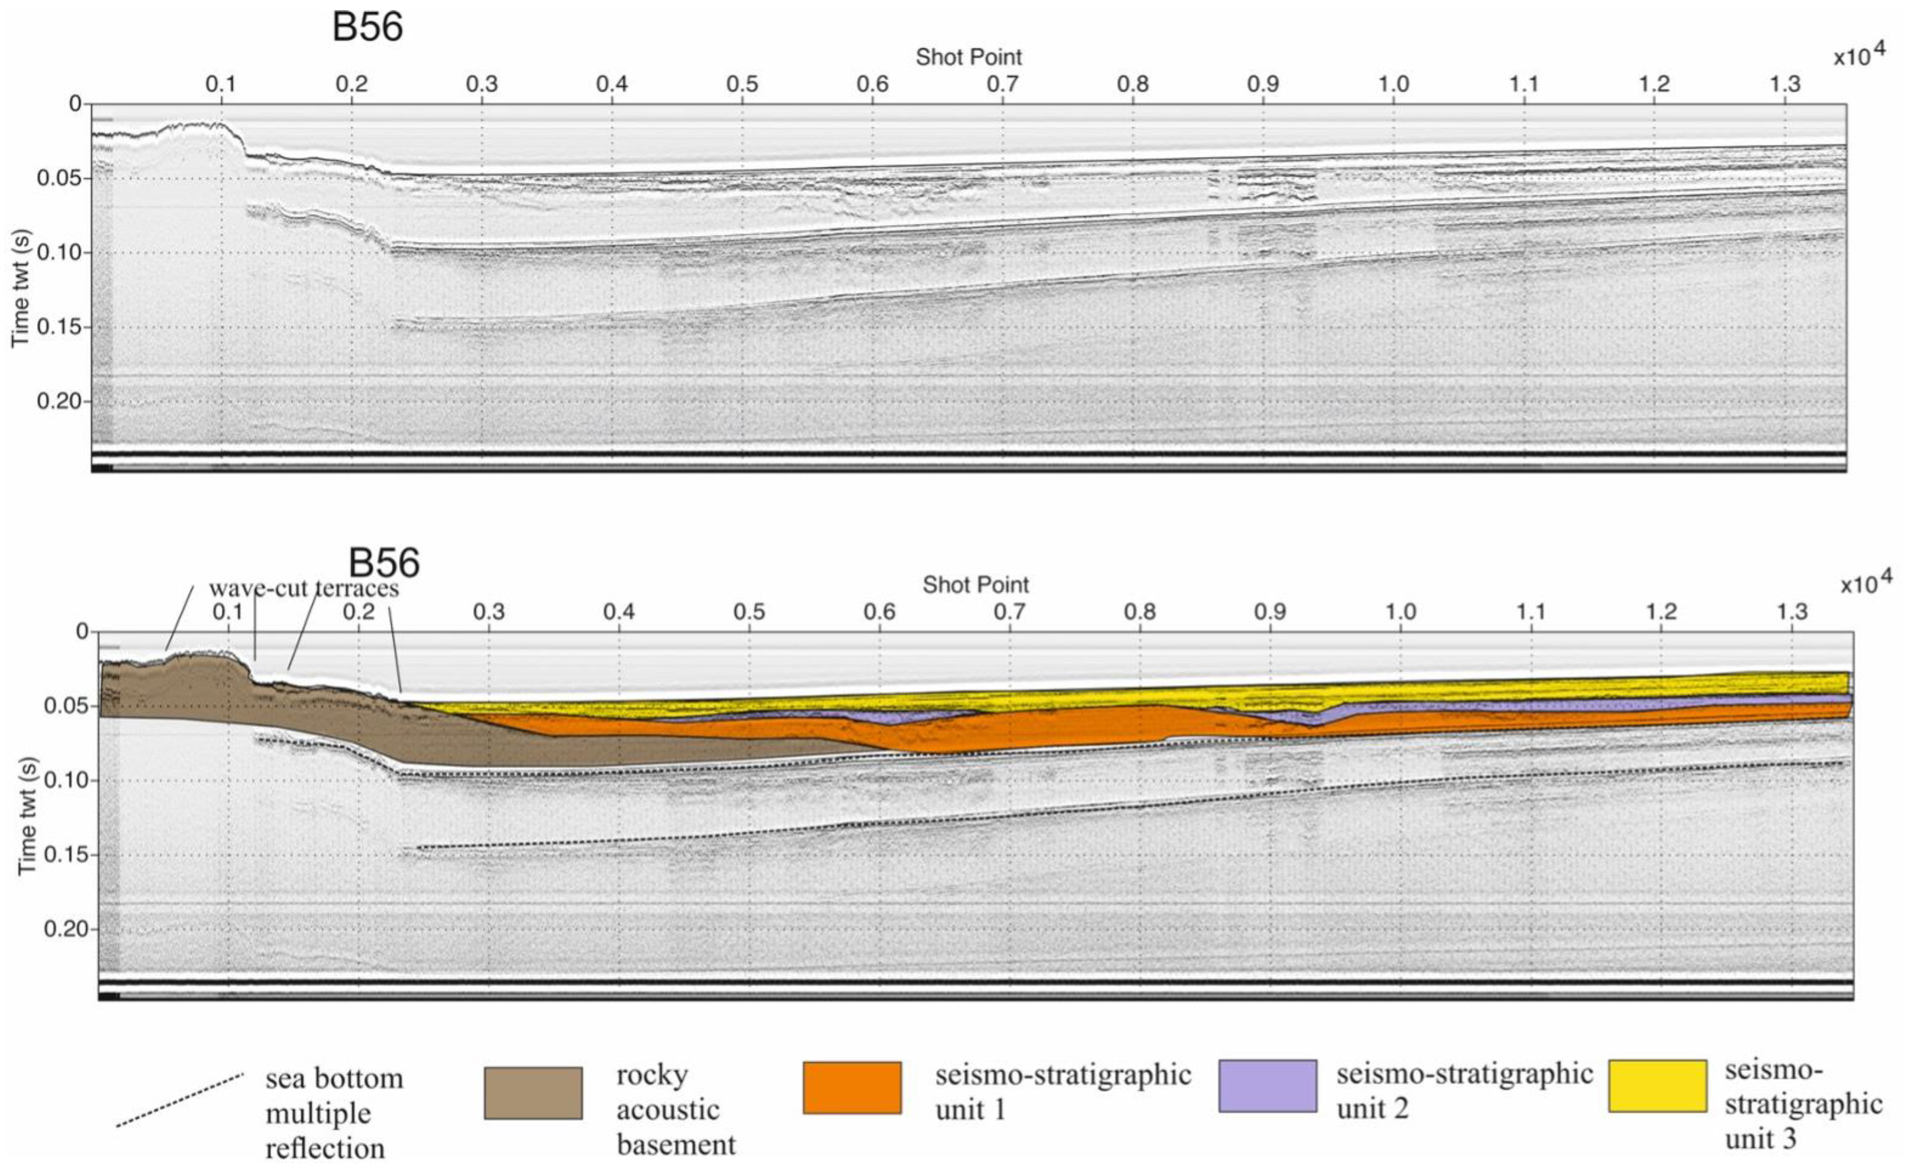Click the brown basement area in interpreted section

(325, 716)
